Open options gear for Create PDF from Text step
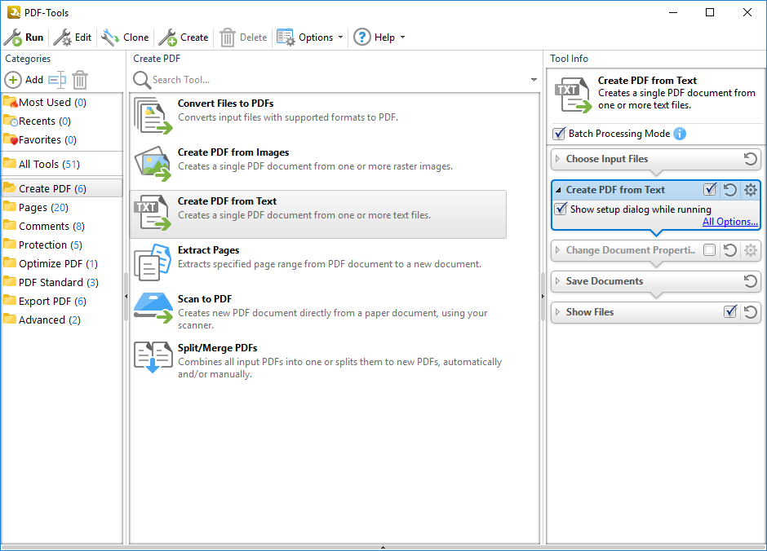The image size is (767, 551). click(x=751, y=190)
